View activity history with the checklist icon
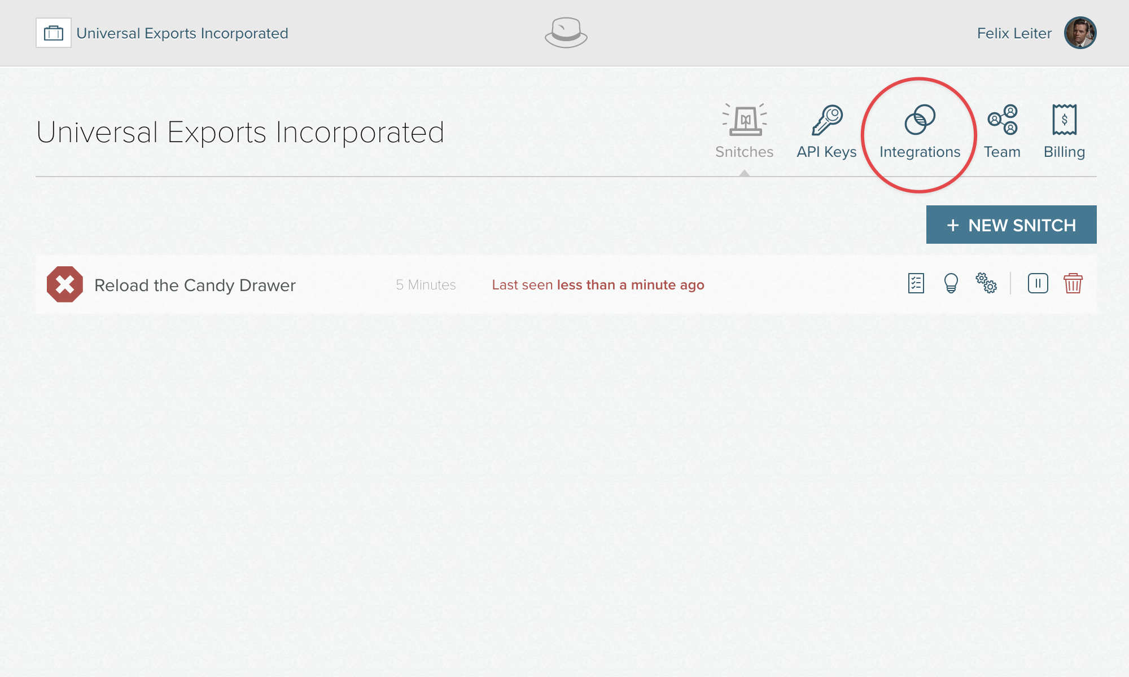1129x677 pixels. [x=916, y=284]
